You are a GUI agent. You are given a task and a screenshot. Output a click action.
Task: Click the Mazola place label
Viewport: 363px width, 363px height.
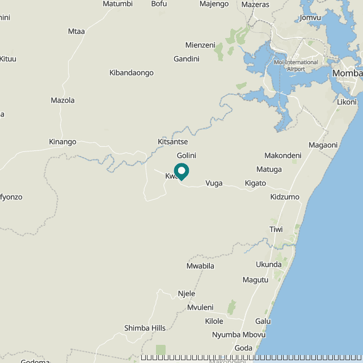pos(63,100)
